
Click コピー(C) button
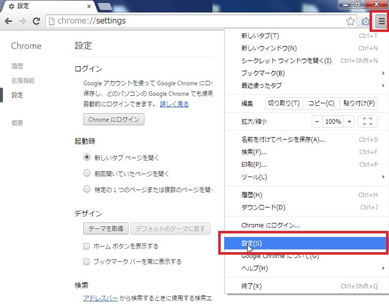321,103
